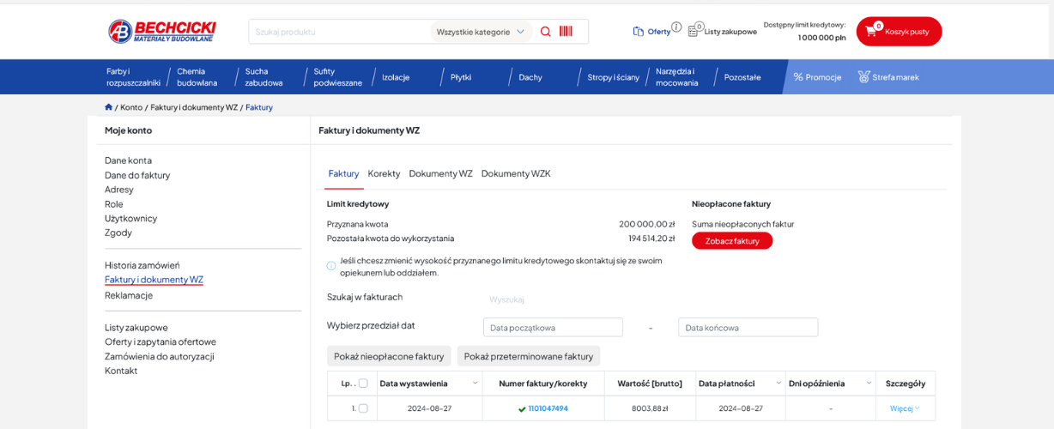Click Faktury i dokumenty WZ breadcrumb

194,107
